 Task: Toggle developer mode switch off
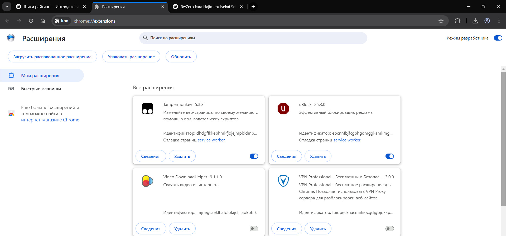[x=498, y=38]
